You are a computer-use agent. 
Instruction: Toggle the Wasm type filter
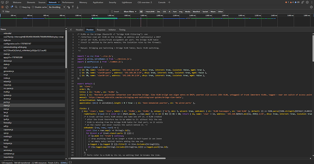(213, 12)
